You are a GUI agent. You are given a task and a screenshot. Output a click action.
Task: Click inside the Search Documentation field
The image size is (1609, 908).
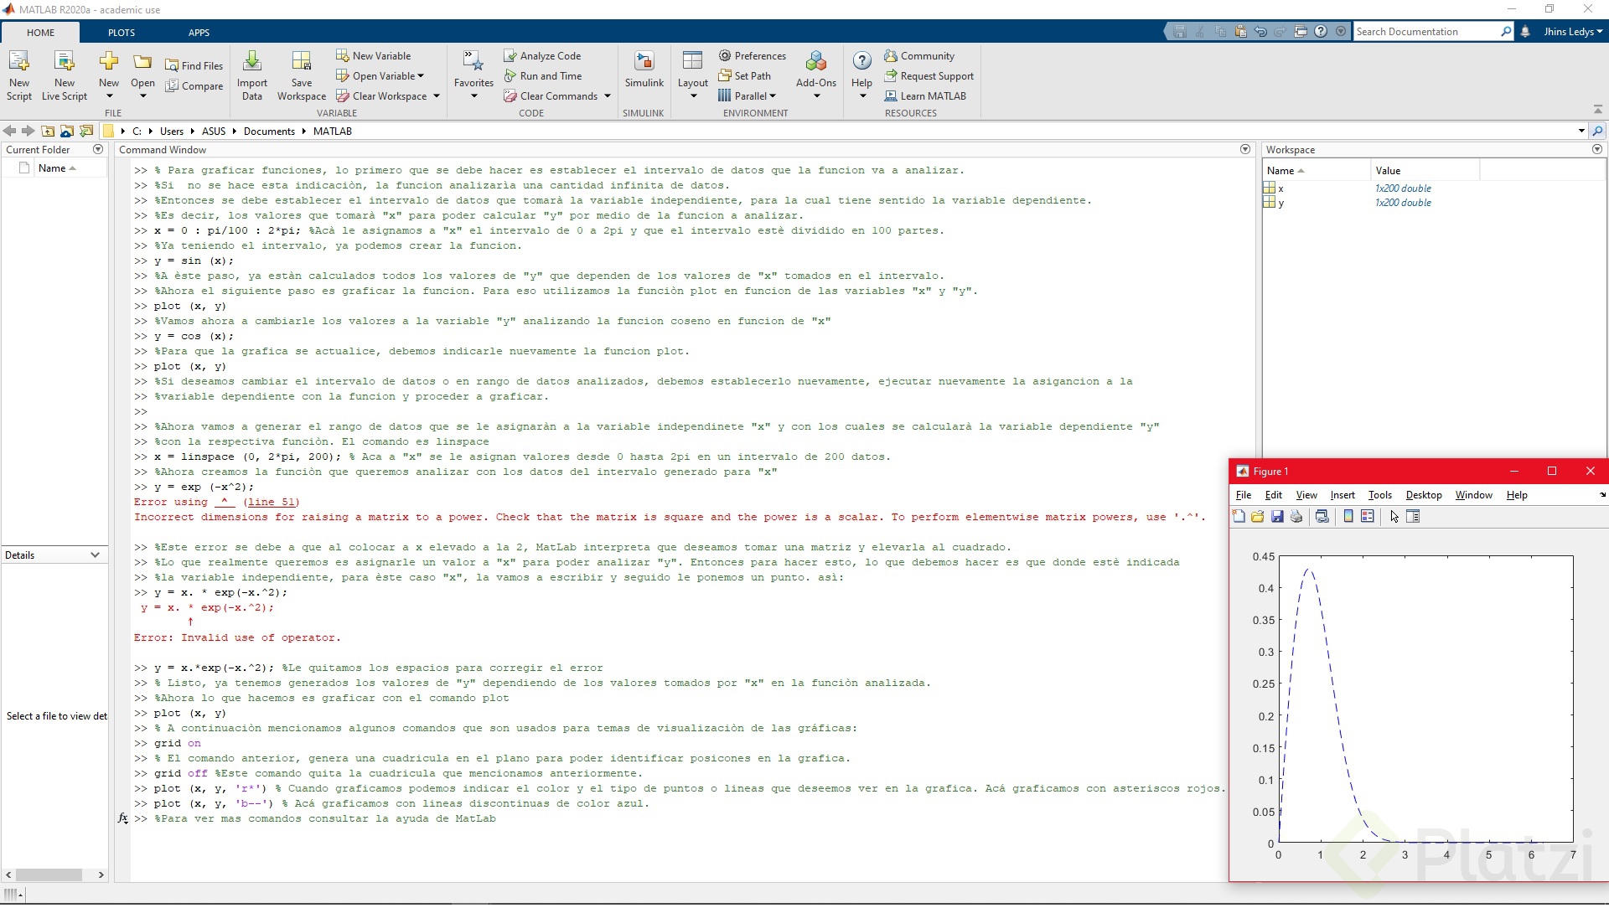(x=1425, y=31)
